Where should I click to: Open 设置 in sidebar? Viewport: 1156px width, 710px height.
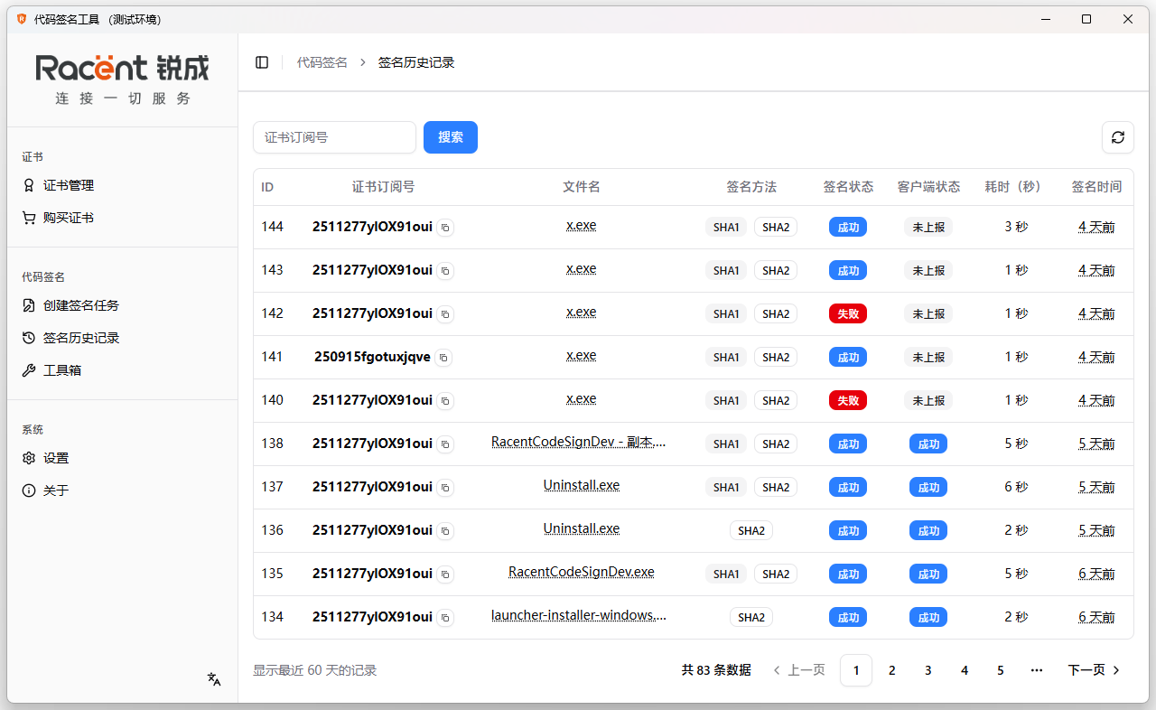56,458
